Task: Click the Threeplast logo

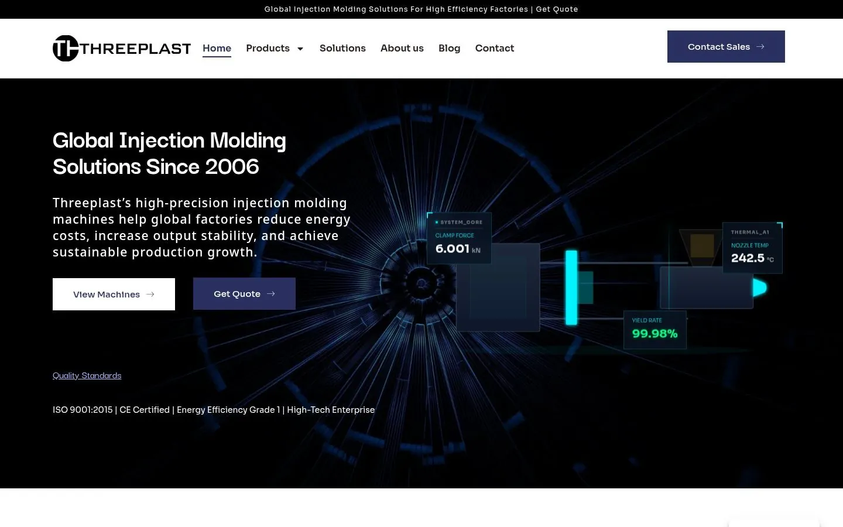Action: coord(122,48)
